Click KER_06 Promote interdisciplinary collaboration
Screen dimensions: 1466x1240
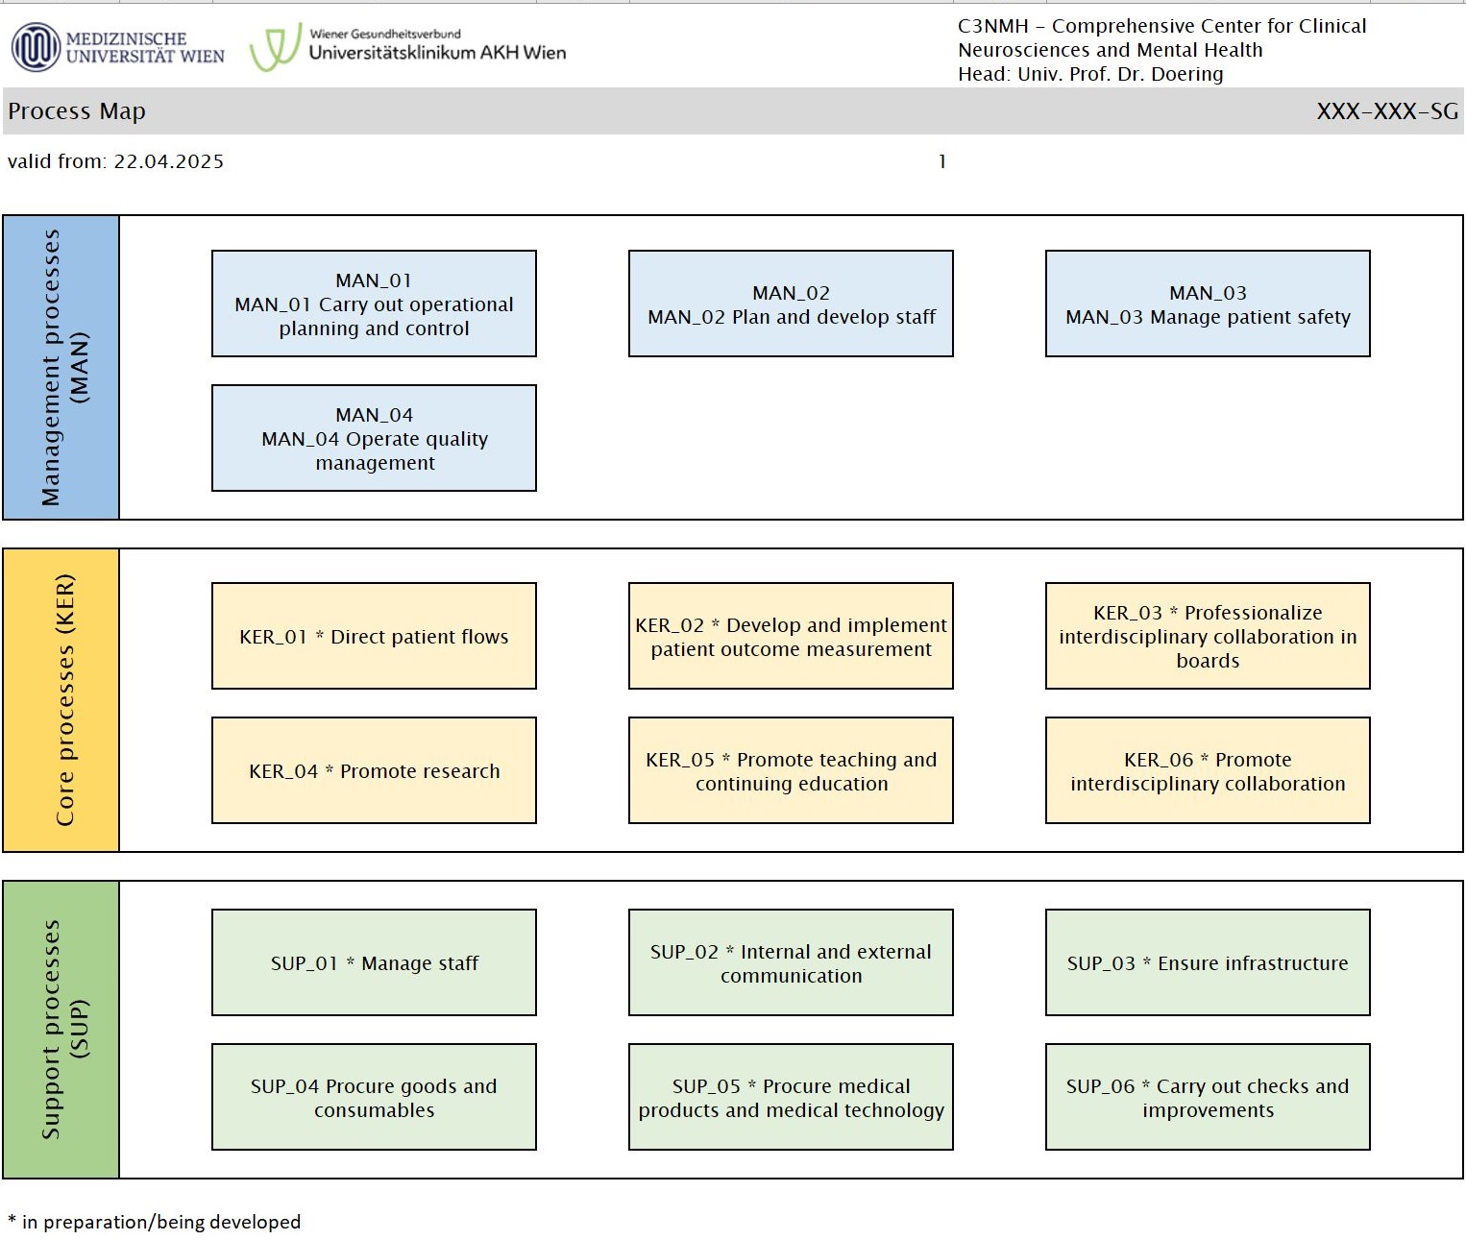[x=1208, y=770]
